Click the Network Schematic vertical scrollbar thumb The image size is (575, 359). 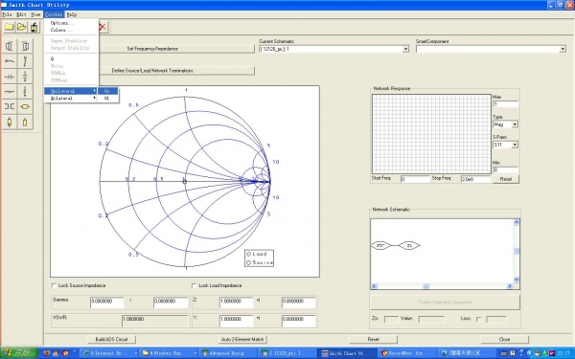517,251
